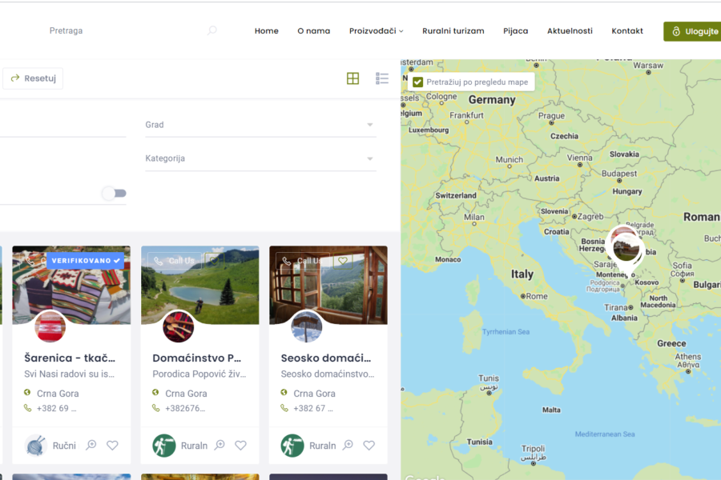721x480 pixels.
Task: Toggle Pretražiuj po pregledu mape checkbox
Action: 417,82
